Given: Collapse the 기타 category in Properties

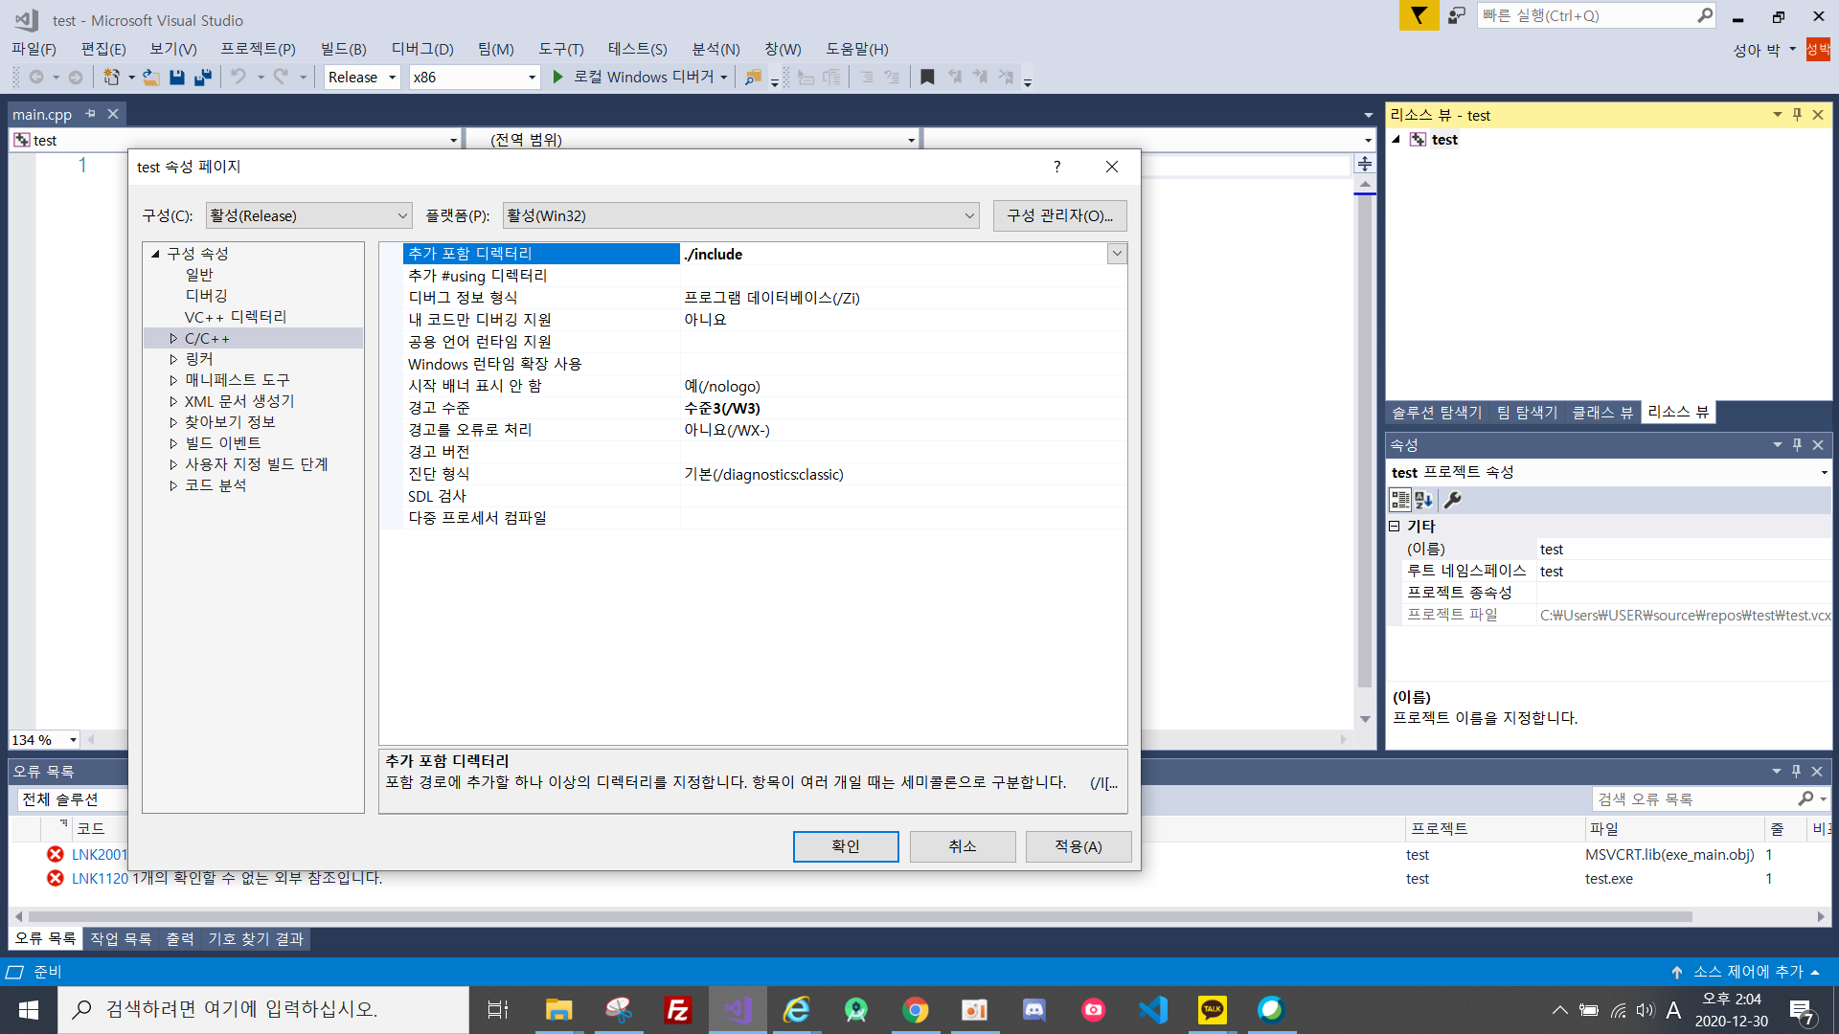Looking at the screenshot, I should tap(1395, 527).
